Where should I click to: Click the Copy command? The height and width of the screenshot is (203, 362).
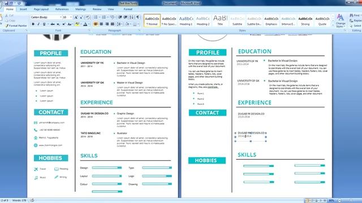click(x=10, y=20)
